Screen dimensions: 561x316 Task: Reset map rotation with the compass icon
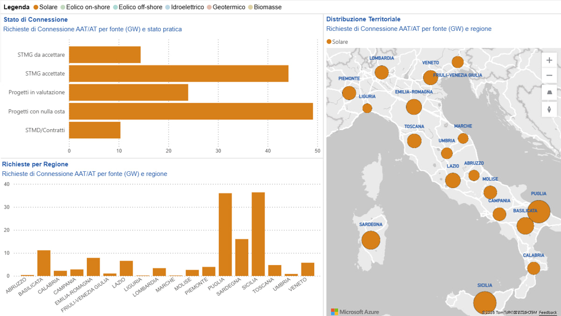(549, 109)
